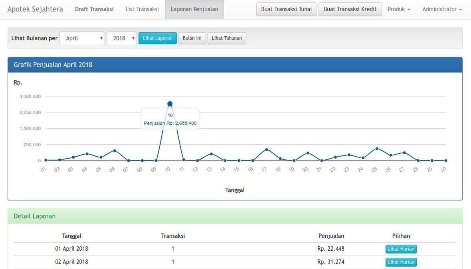Switch to the Draft Transaksi tab
This screenshot has height=269, width=471.
(x=94, y=9)
